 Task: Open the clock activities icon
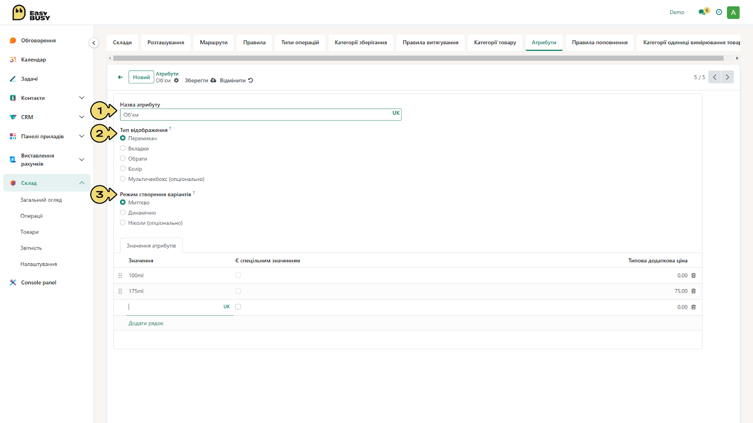pyautogui.click(x=719, y=12)
